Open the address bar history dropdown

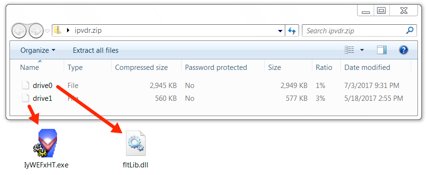click(280, 31)
